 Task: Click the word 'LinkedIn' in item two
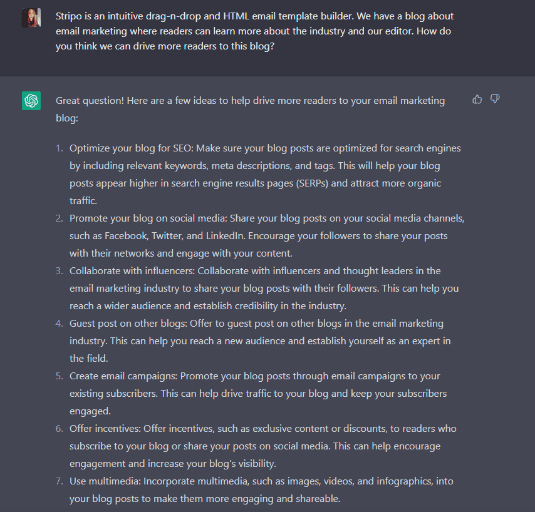[x=225, y=236]
